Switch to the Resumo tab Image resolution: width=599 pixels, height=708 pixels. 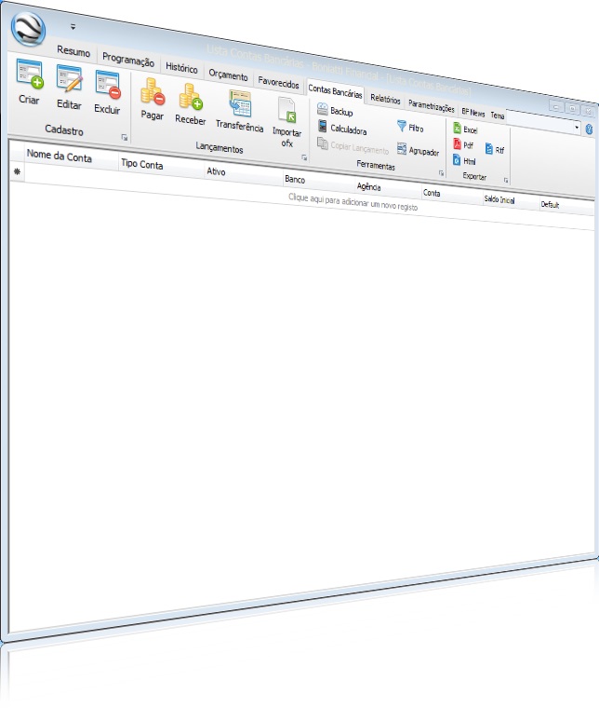coord(73,51)
